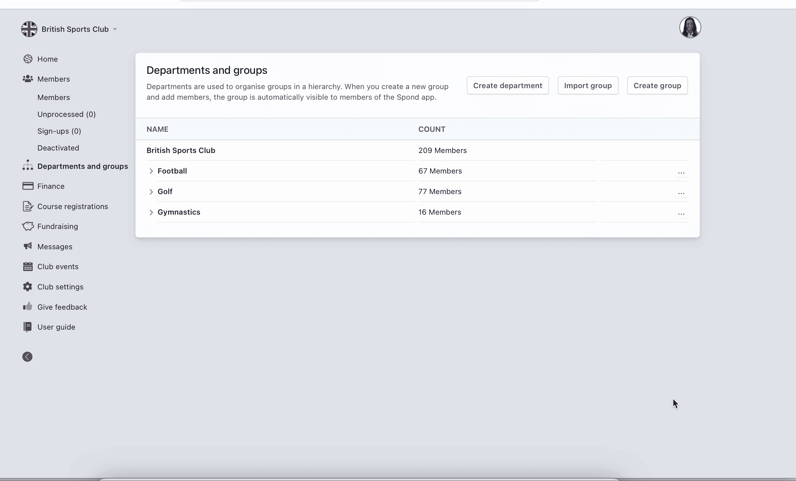Open the options menu for Football

682,173
